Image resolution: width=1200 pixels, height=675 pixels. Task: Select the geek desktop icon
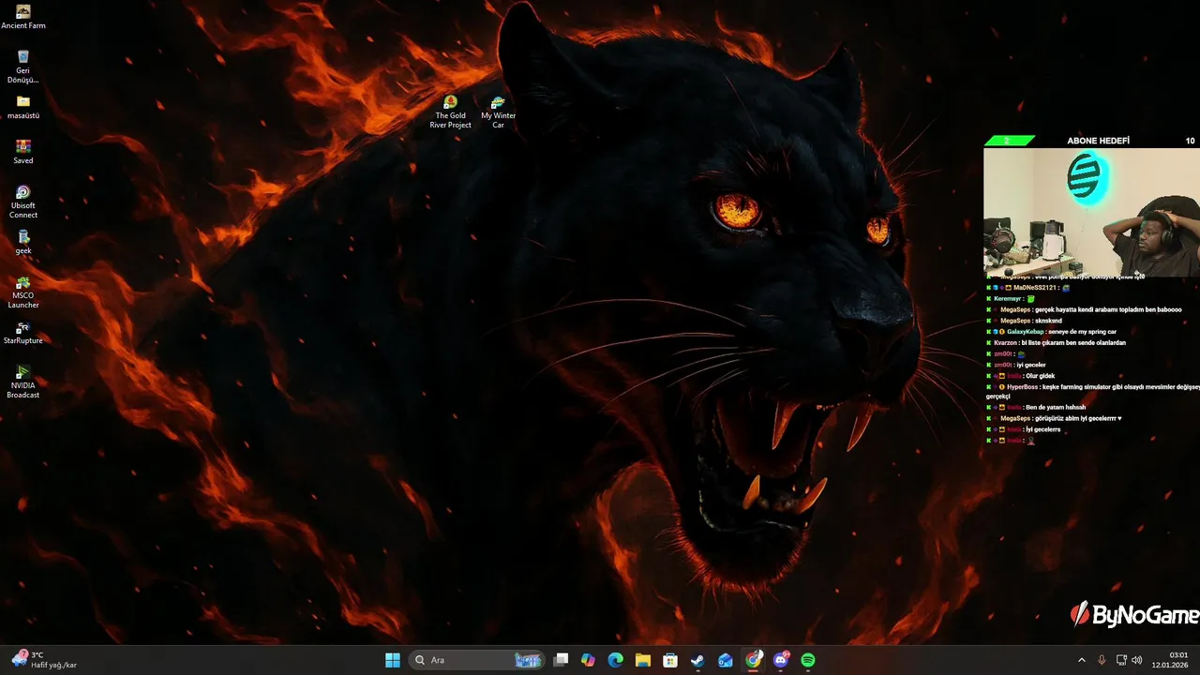(23, 242)
